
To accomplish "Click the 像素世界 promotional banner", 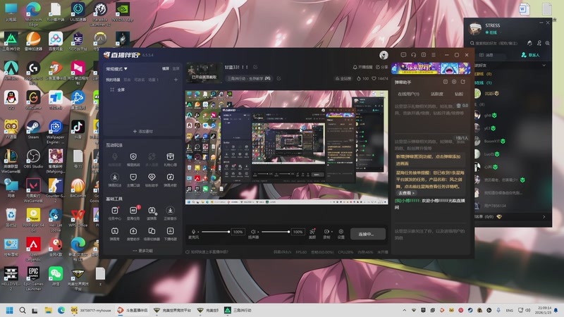I will coord(431,68).
